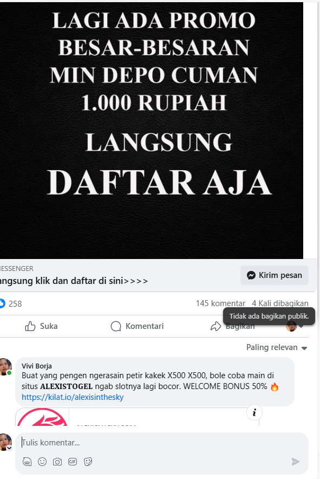
Task: Click the blue like reaction icon beside 258
Action: coord(2,303)
